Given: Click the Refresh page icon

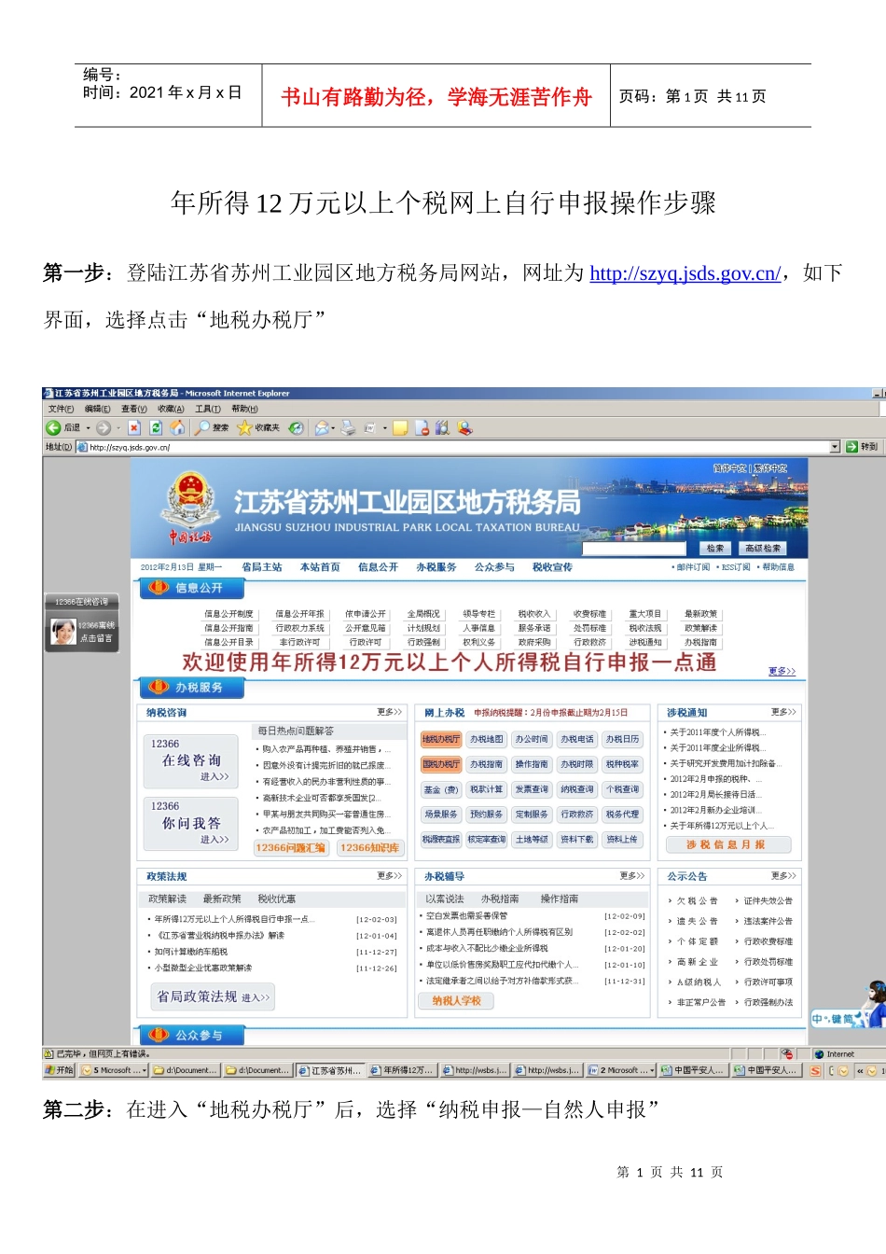Looking at the screenshot, I should (x=156, y=427).
